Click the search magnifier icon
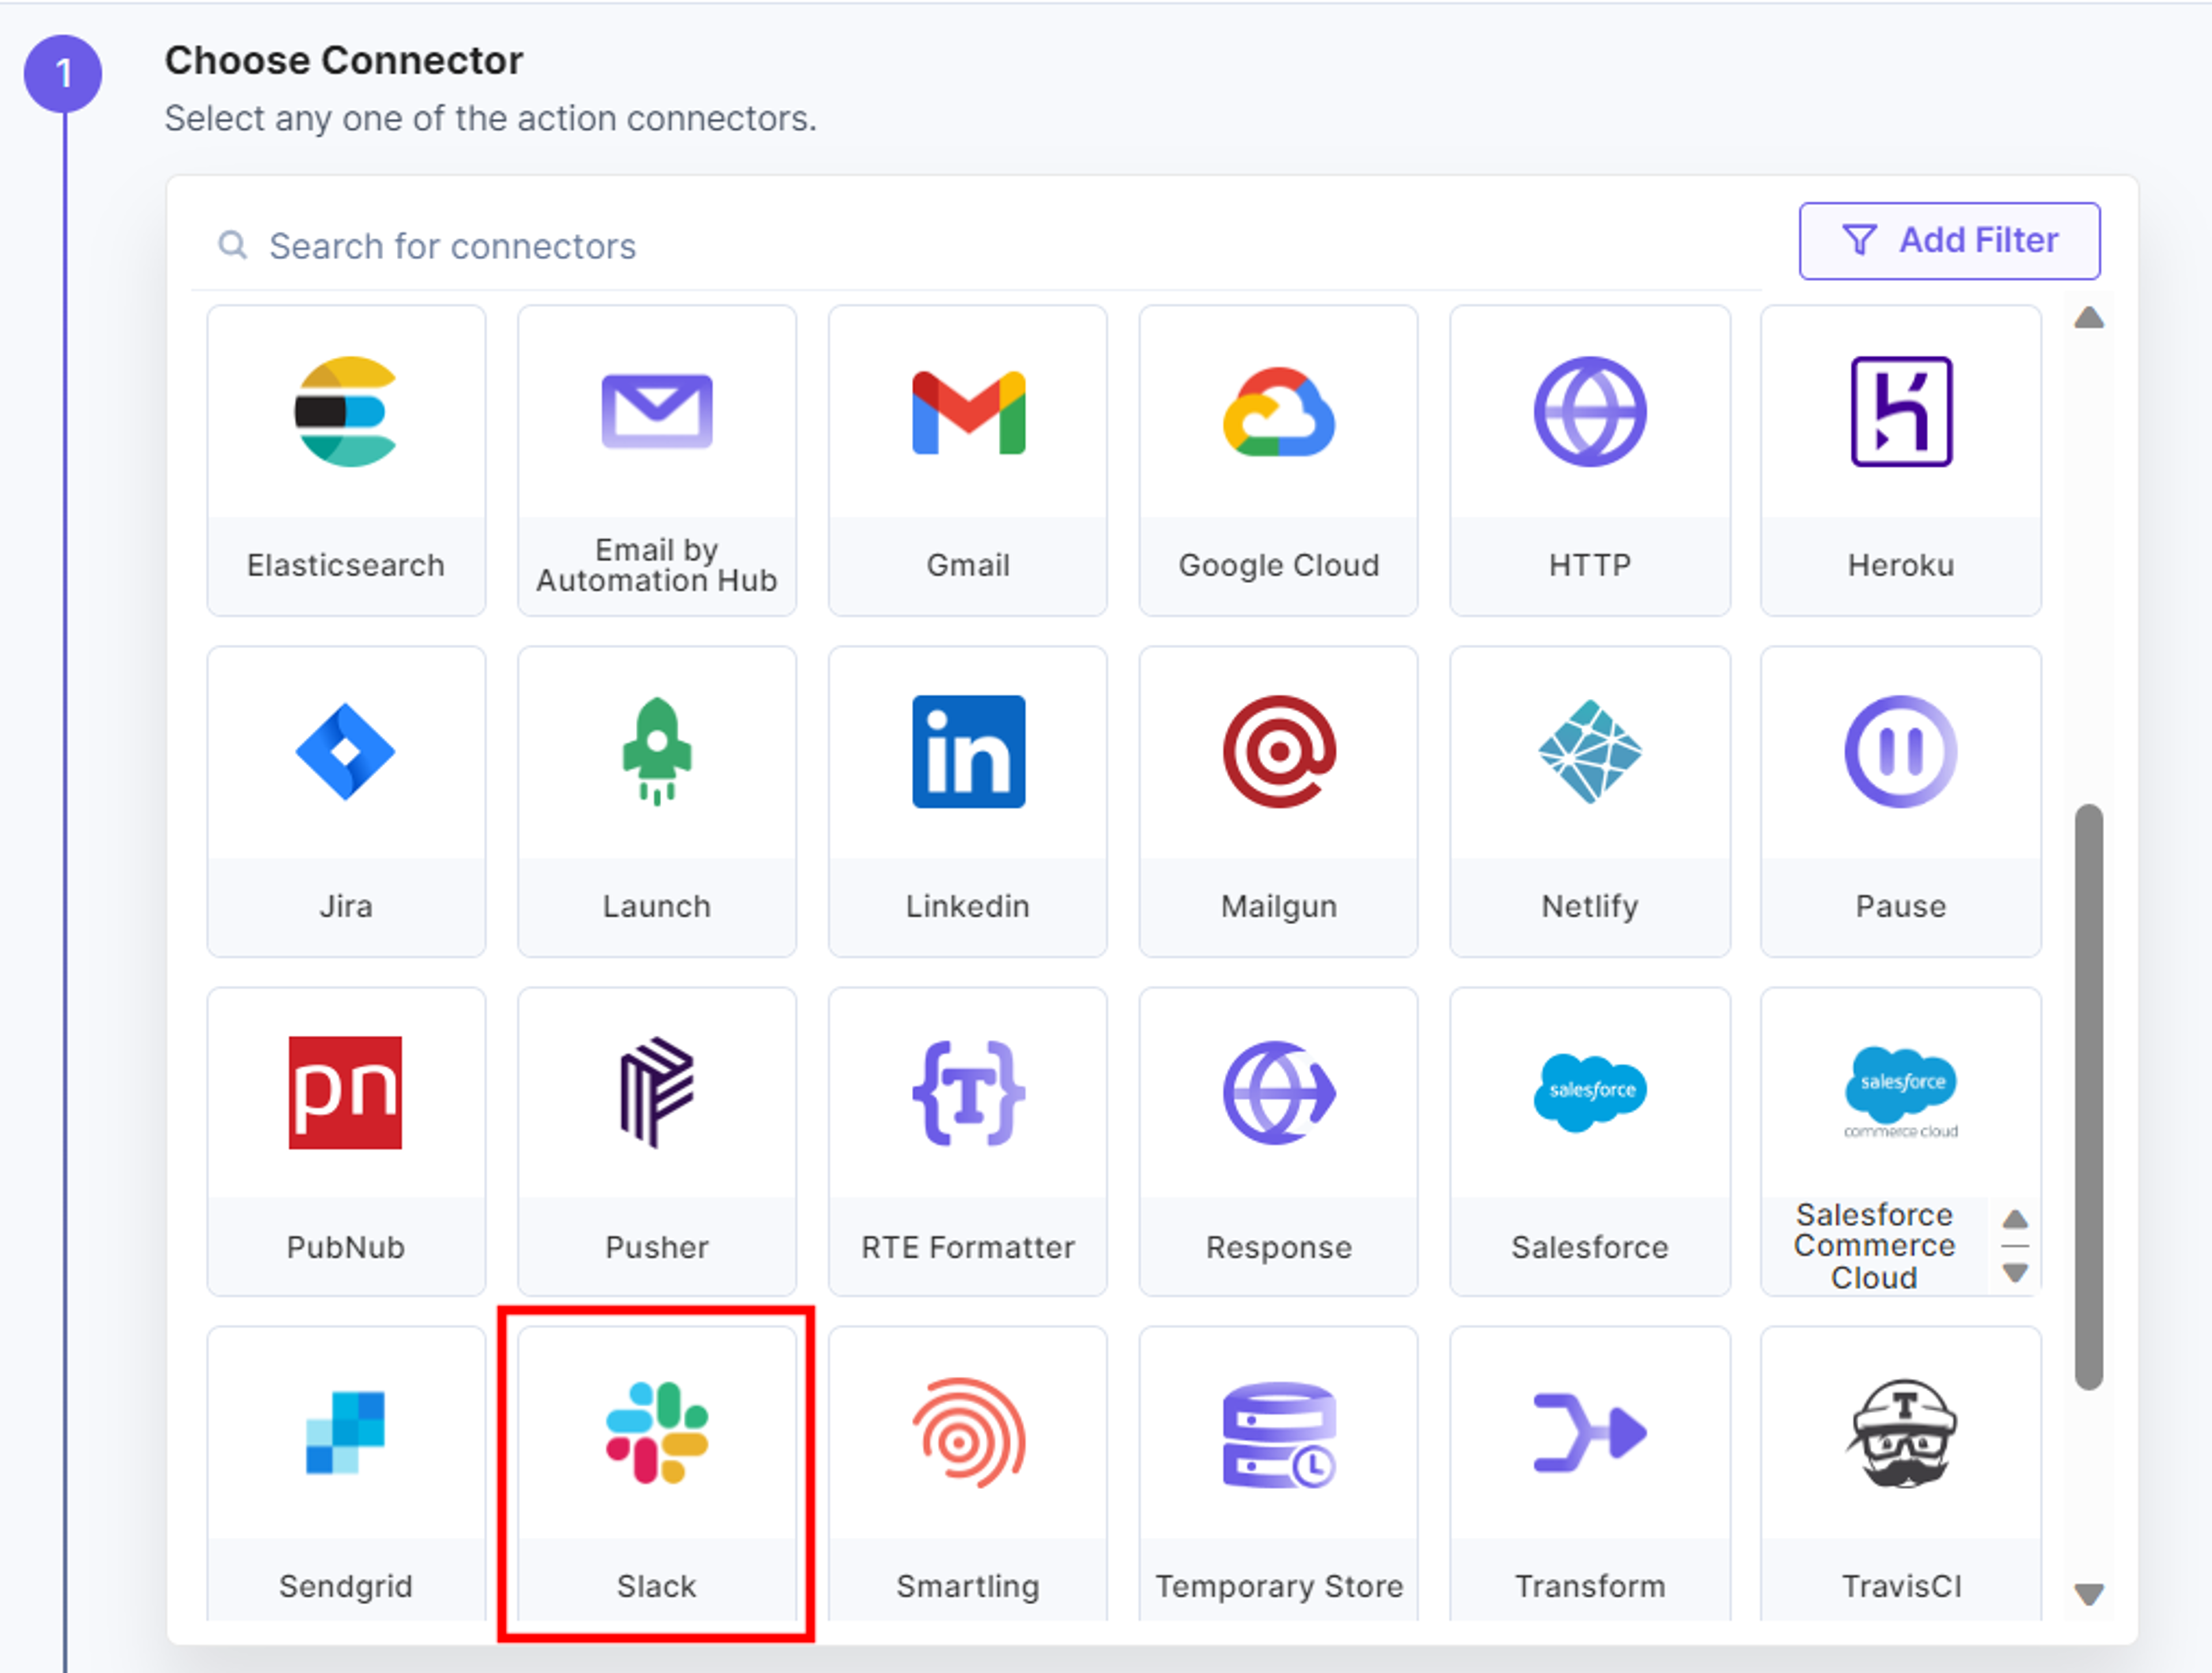Screen dimensions: 2212x1673 (x=233, y=245)
